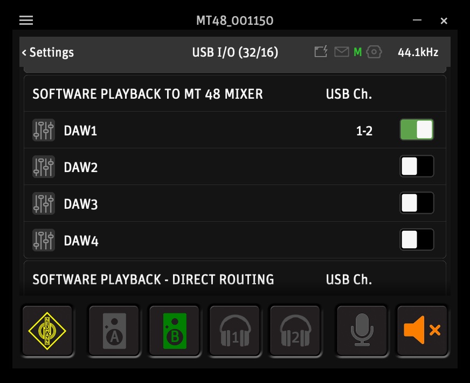
Task: Disable the DAW1 playback toggle
Action: click(x=417, y=130)
